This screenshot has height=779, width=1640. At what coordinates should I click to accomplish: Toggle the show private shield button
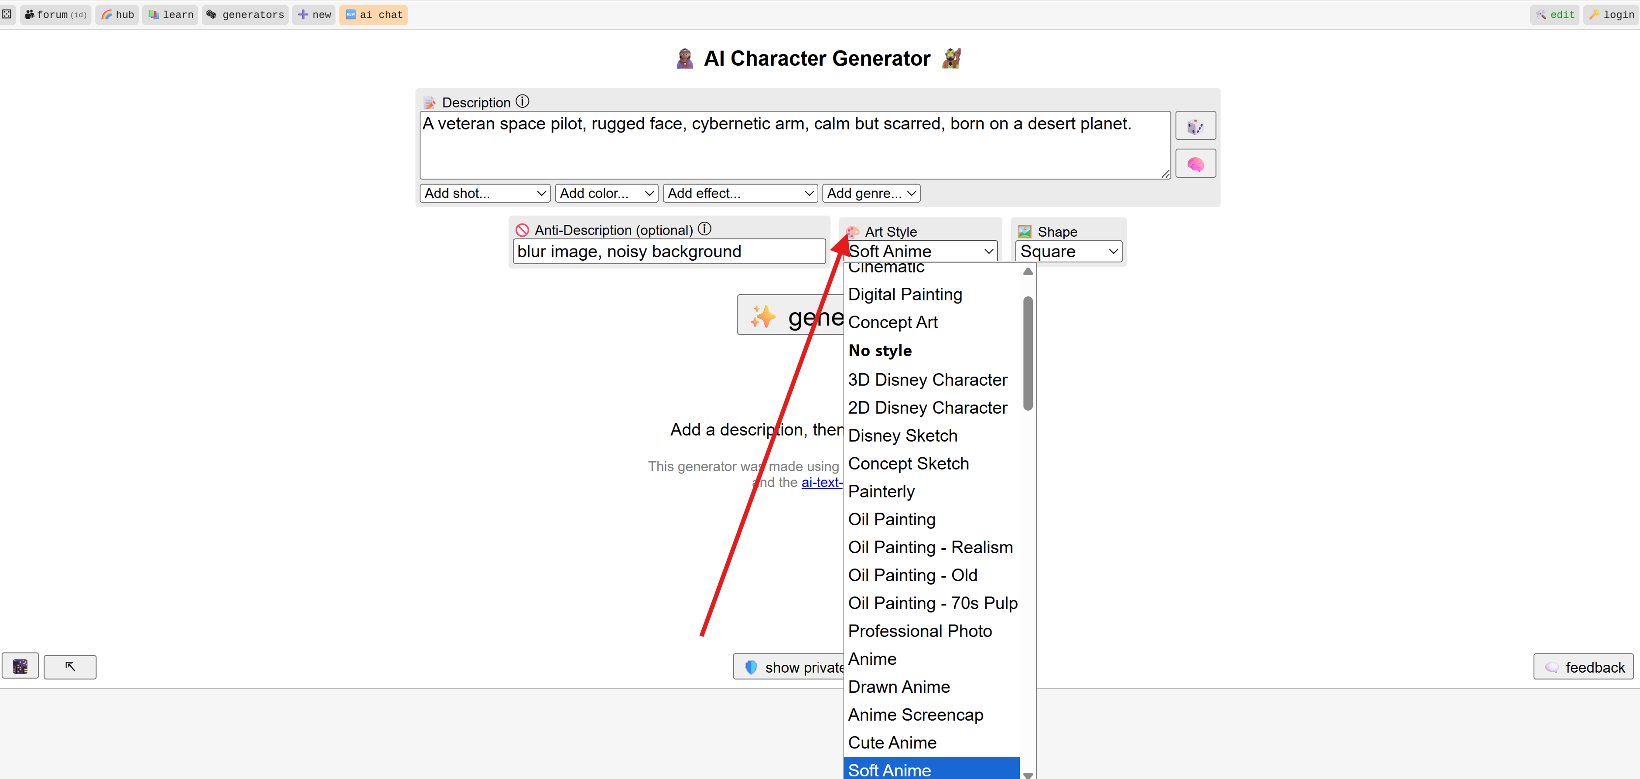[x=789, y=667]
